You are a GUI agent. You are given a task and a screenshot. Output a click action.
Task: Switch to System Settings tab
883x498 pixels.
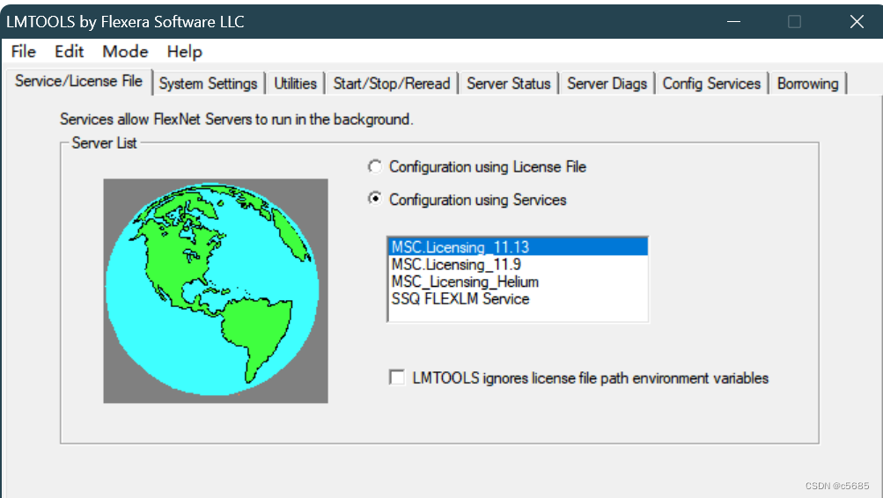[x=209, y=84]
